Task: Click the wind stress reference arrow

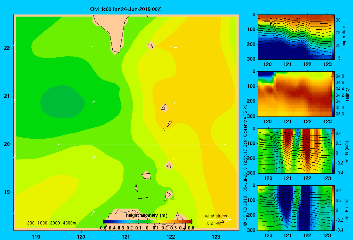Action: click(217, 220)
